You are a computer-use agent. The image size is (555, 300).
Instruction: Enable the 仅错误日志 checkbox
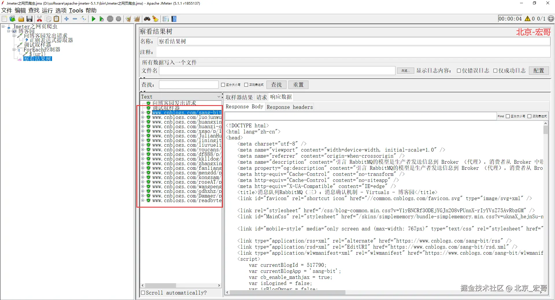(x=459, y=71)
